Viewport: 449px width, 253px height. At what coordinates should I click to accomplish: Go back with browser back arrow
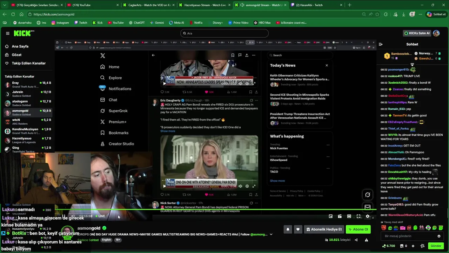coord(5,14)
